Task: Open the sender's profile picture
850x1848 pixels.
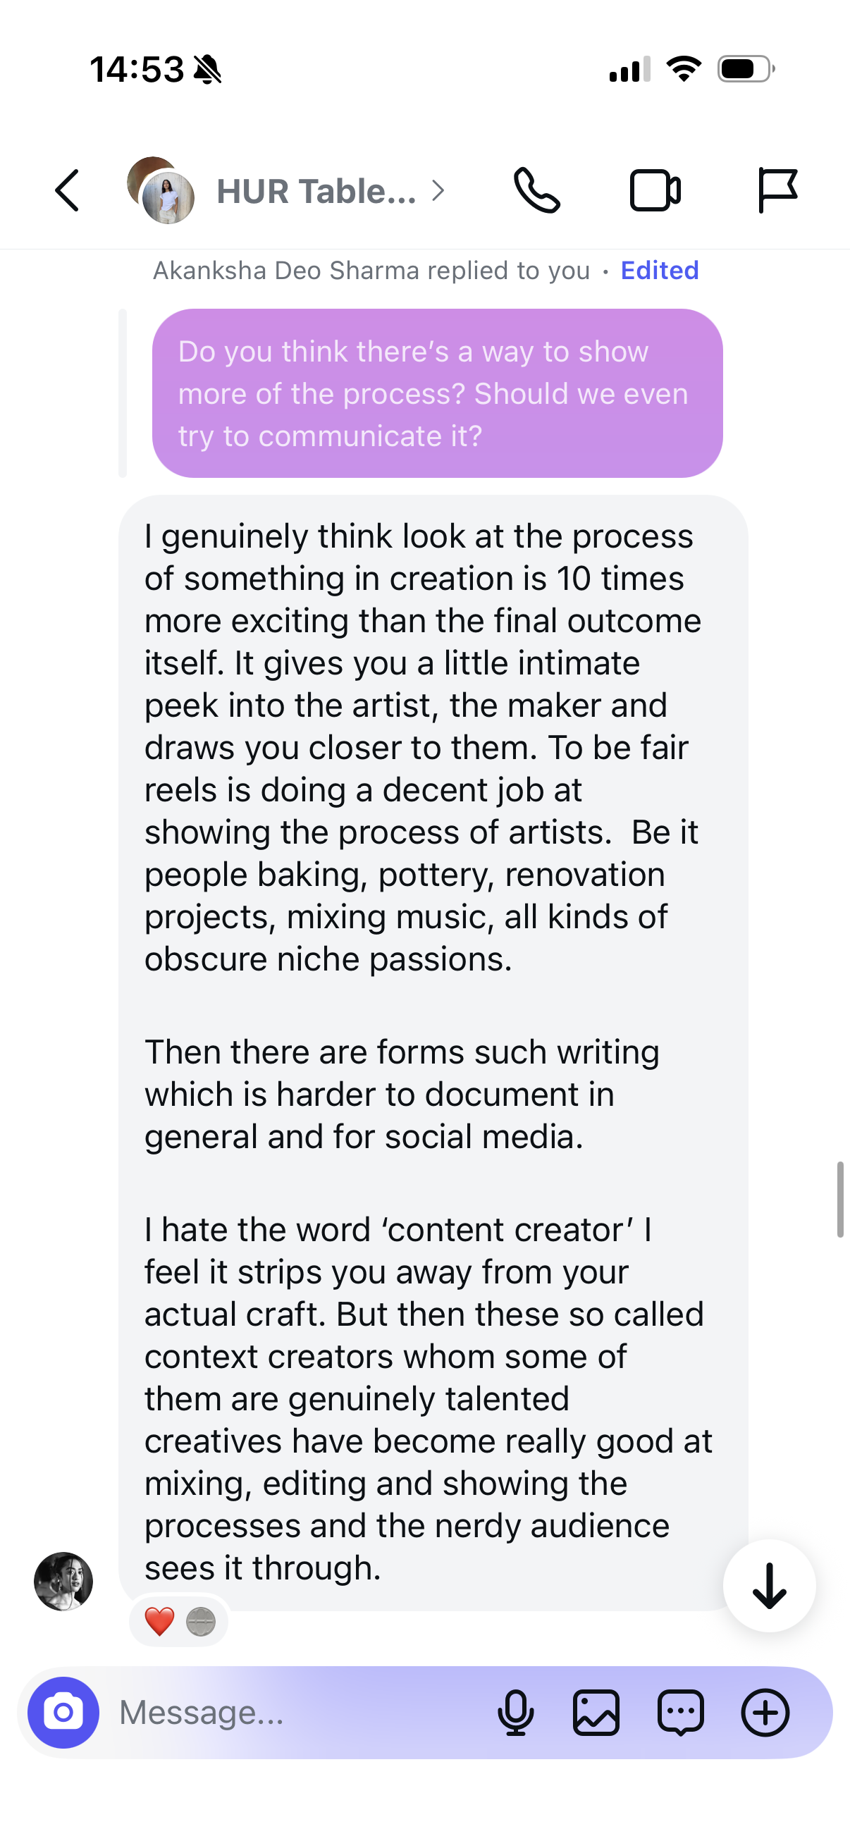Action: (63, 1581)
